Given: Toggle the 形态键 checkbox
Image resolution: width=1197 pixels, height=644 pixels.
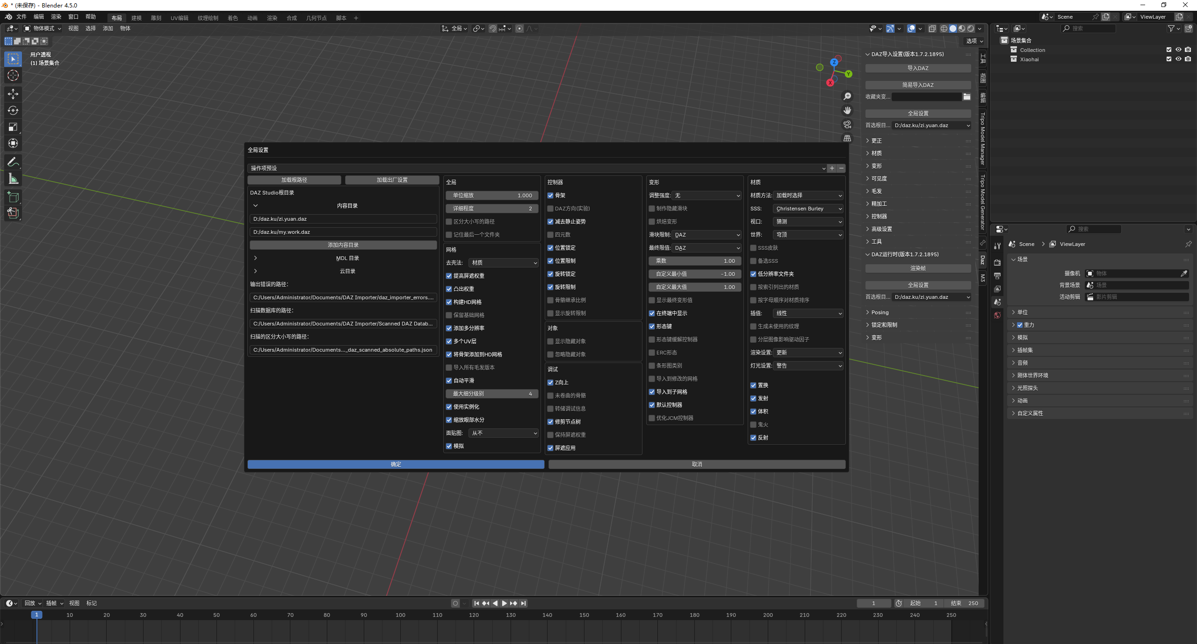Looking at the screenshot, I should (652, 326).
